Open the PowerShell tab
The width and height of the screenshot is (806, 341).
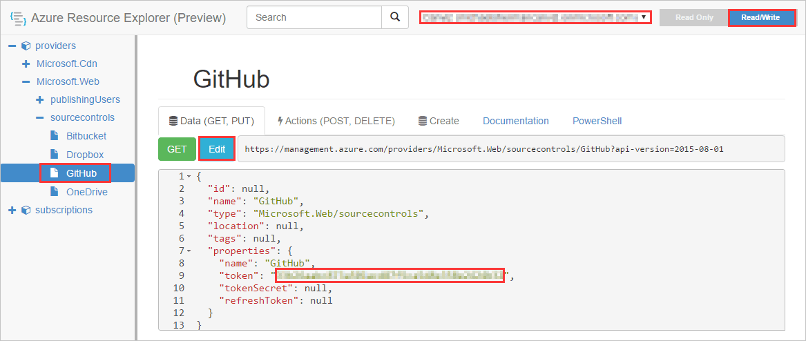pos(597,121)
